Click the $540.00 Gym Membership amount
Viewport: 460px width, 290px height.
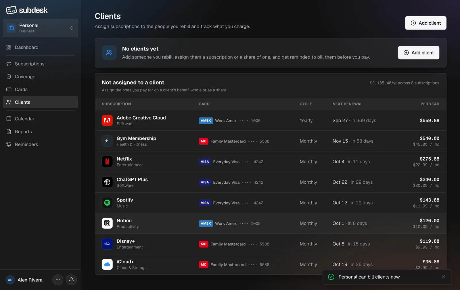coord(430,138)
